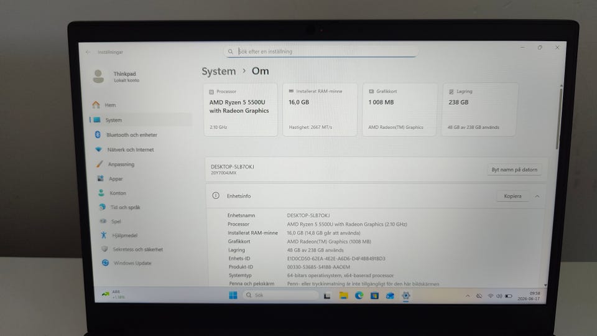Open the stock widget on taskbar
Image resolution: width=597 pixels, height=336 pixels.
113,294
